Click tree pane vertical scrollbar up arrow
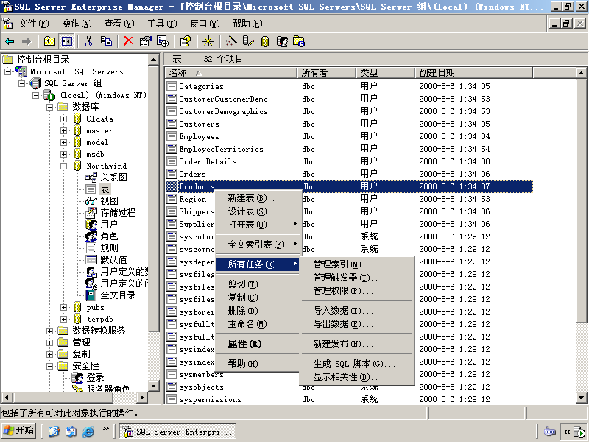Viewport: 589px width, 442px height. point(154,60)
